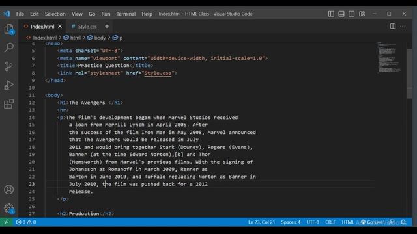Select body element in the breadcrumb

(97, 38)
